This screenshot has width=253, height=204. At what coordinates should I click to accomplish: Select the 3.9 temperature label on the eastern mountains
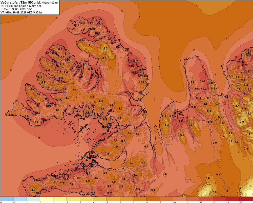click(x=242, y=122)
